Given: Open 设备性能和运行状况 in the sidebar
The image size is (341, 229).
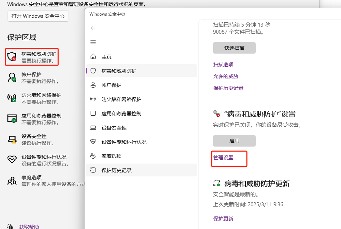Looking at the screenshot, I should pos(141,142).
